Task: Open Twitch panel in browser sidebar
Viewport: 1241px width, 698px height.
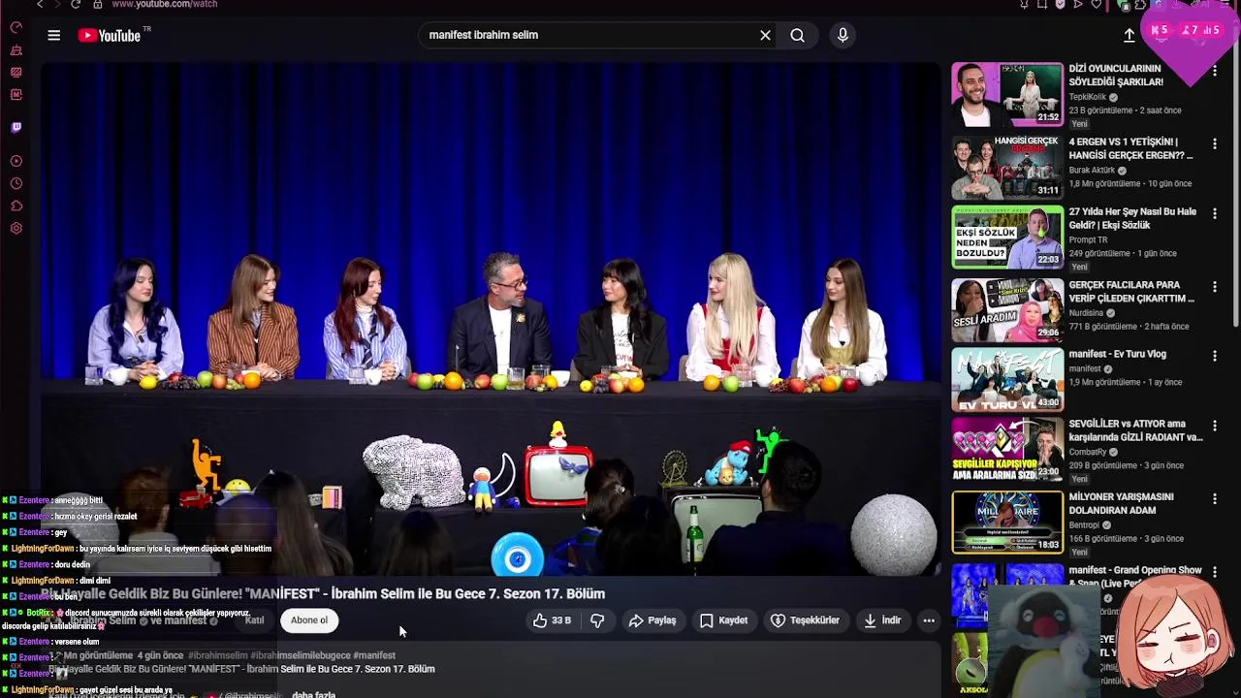Action: 16,127
